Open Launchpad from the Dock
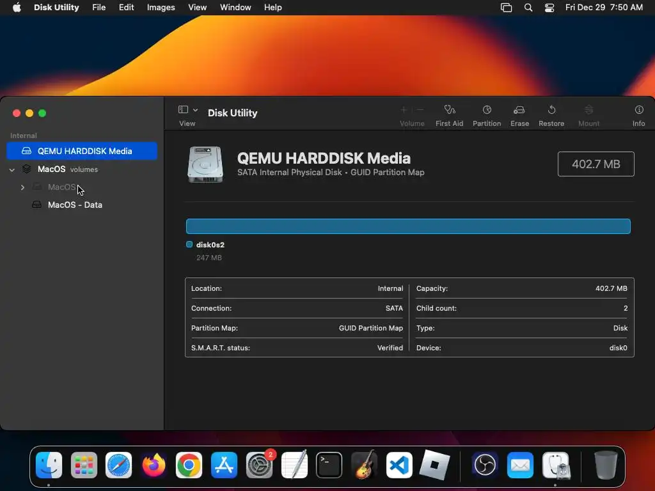Image resolution: width=655 pixels, height=491 pixels. (x=84, y=465)
